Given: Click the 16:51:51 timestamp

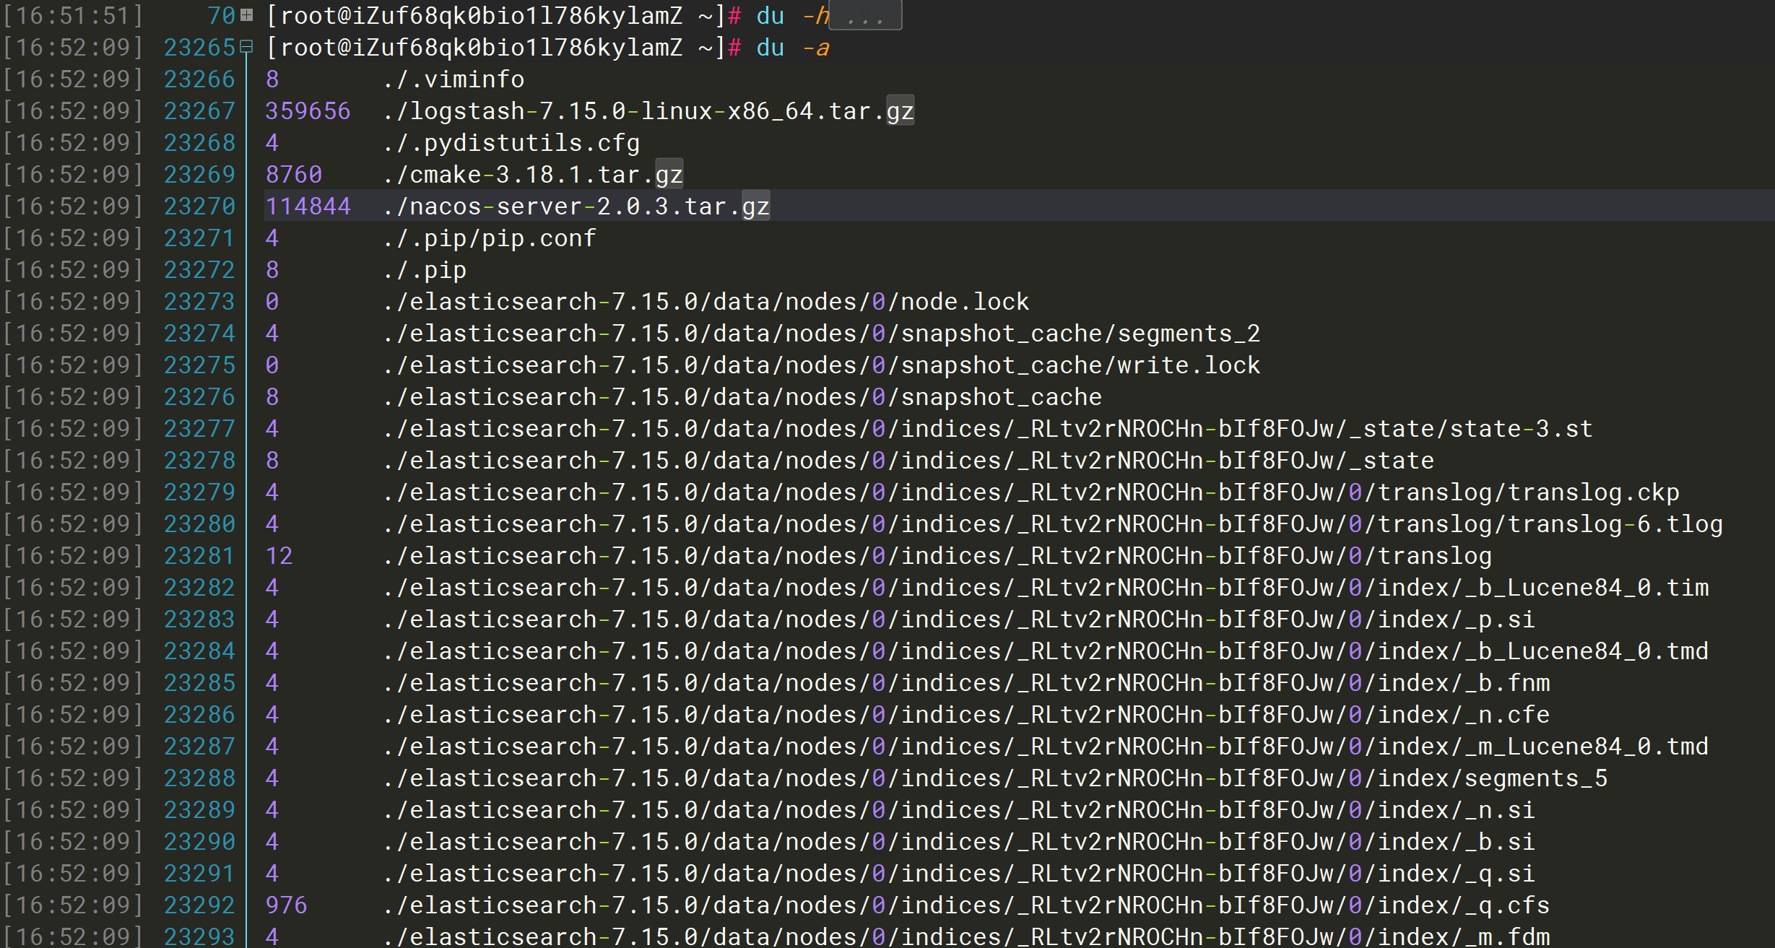Looking at the screenshot, I should 72,16.
